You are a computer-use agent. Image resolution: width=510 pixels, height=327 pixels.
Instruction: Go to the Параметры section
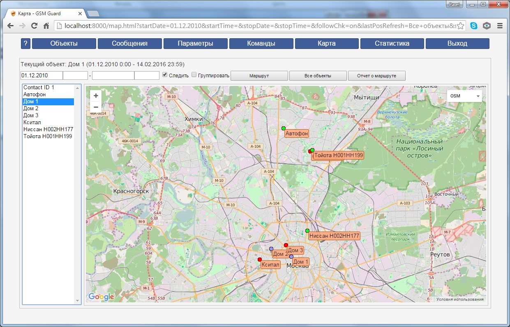point(196,44)
